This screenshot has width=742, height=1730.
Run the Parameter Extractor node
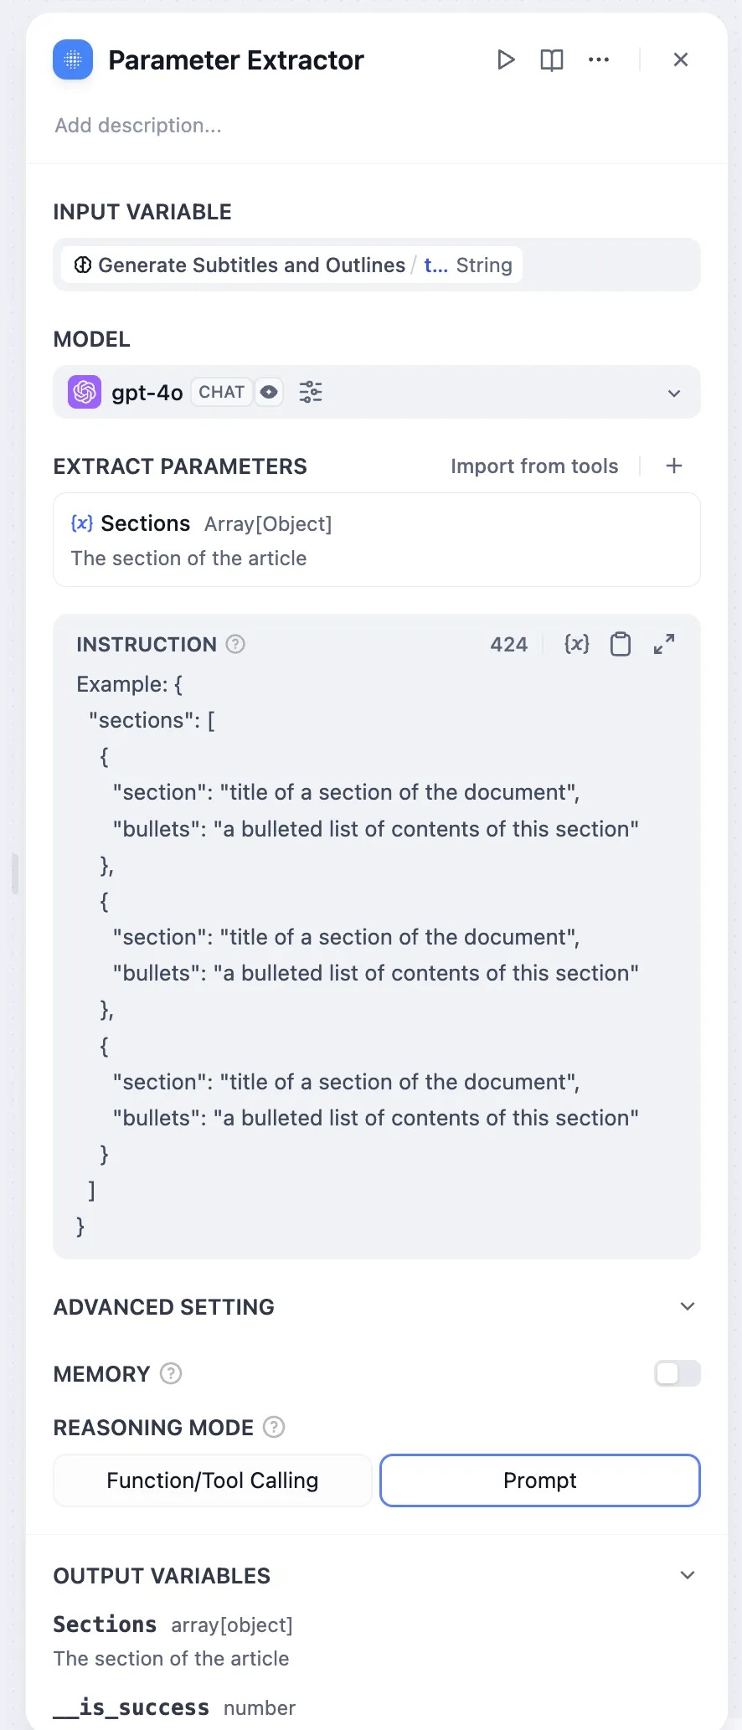[506, 59]
